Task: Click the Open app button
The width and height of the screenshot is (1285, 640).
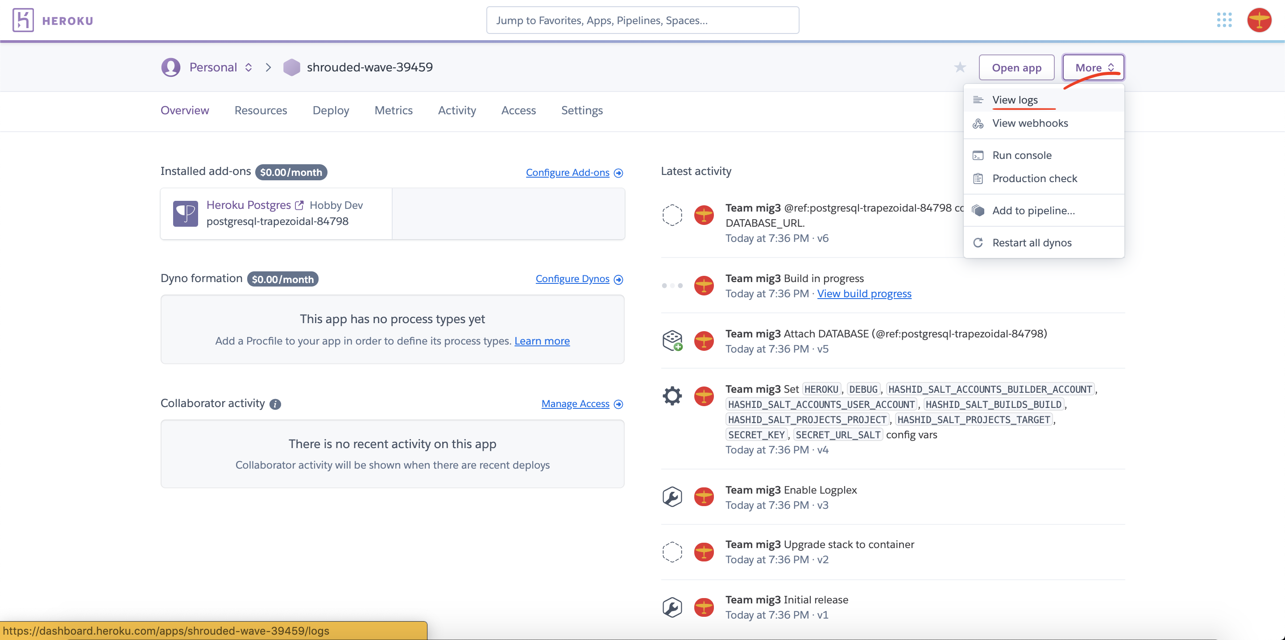Action: click(x=1016, y=67)
